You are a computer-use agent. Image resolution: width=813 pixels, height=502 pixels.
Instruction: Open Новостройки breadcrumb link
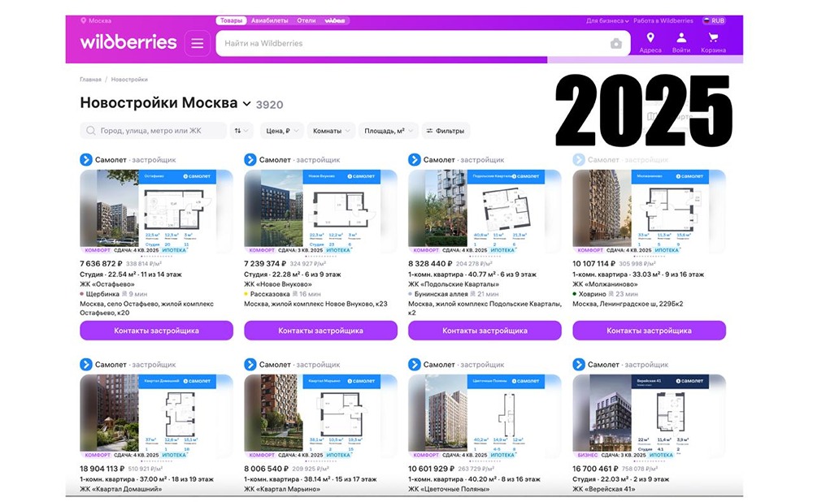pos(129,80)
